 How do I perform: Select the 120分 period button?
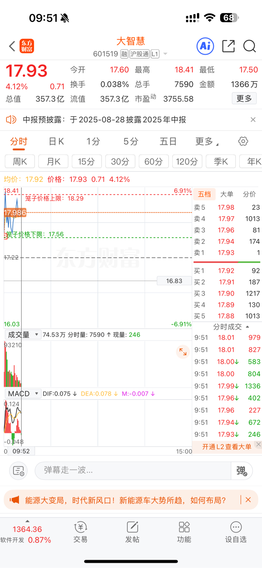(187, 161)
